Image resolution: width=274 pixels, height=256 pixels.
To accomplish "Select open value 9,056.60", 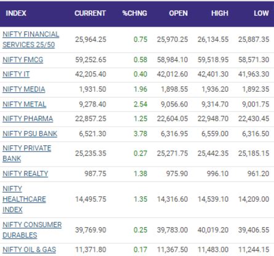I will 174,104.
